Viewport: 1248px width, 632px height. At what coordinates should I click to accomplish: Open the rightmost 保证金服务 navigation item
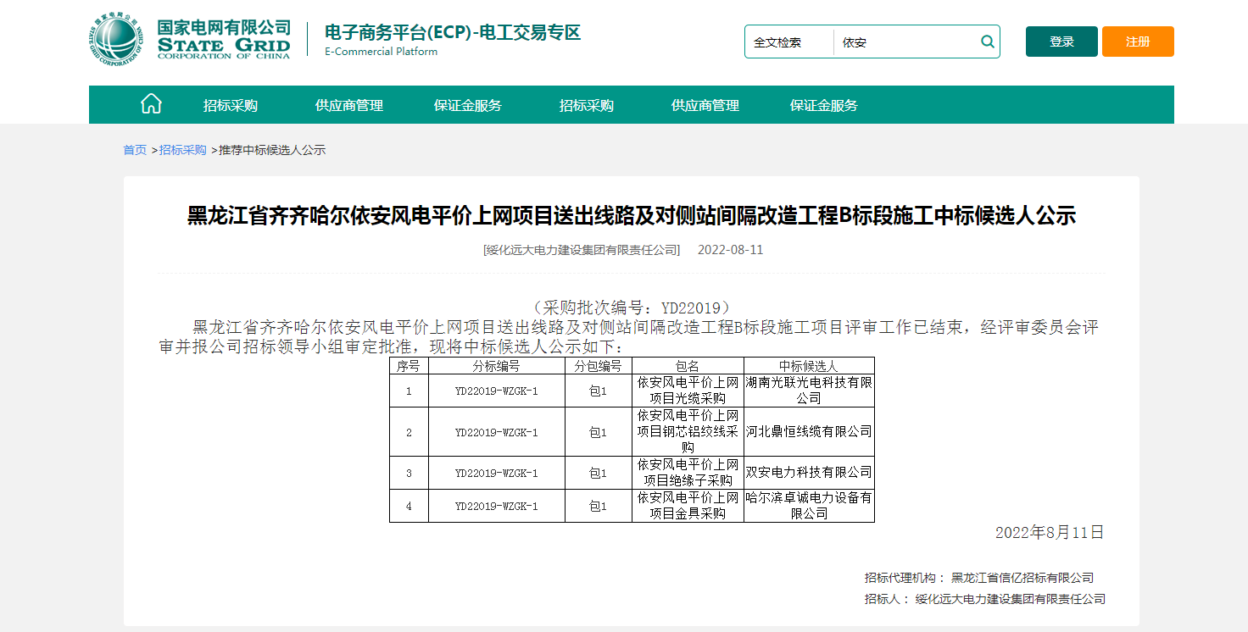[824, 106]
